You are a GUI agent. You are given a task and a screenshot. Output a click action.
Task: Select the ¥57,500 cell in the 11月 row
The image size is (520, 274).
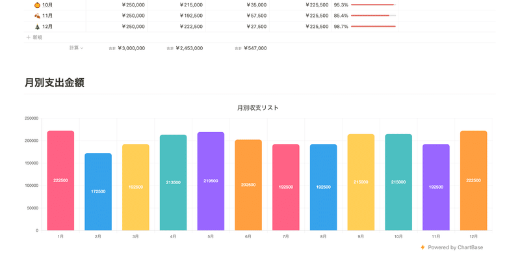(x=237, y=16)
